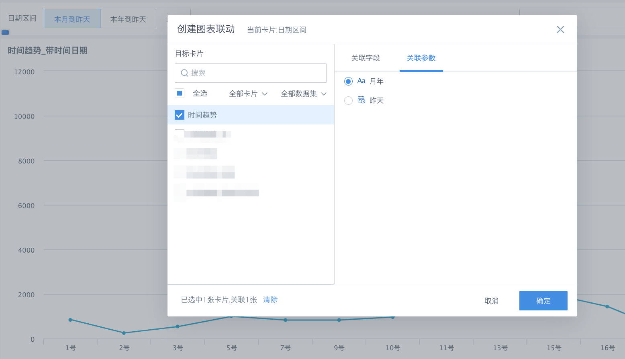Click the 确定 button

click(543, 301)
